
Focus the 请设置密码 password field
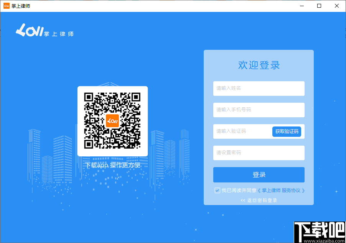point(259,153)
